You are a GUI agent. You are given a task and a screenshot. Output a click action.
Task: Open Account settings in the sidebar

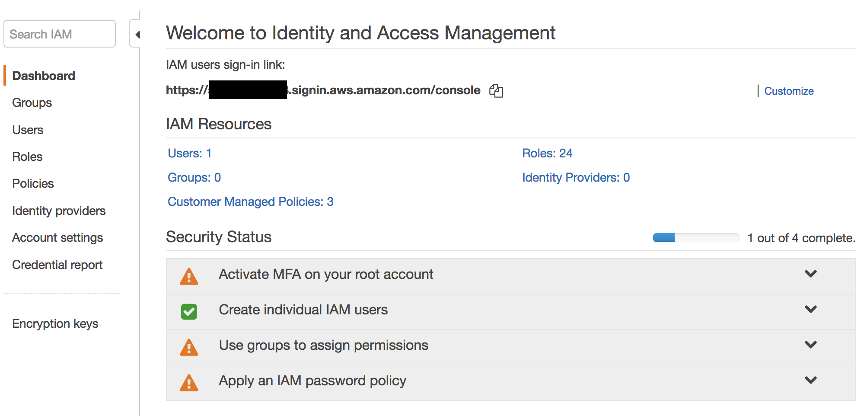(x=57, y=238)
